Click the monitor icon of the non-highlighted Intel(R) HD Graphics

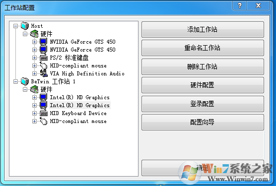(x=44, y=97)
